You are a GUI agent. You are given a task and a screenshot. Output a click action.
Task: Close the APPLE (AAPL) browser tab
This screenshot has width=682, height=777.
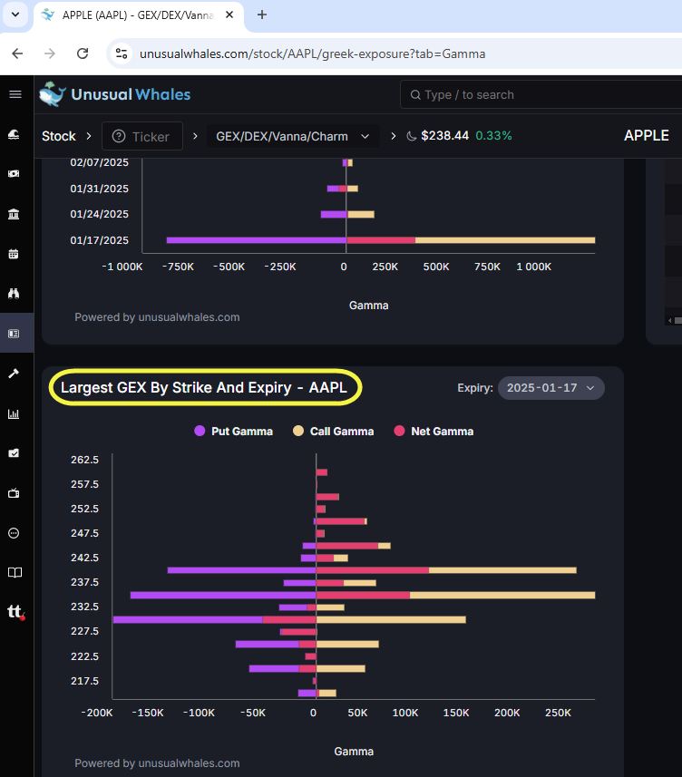point(229,15)
